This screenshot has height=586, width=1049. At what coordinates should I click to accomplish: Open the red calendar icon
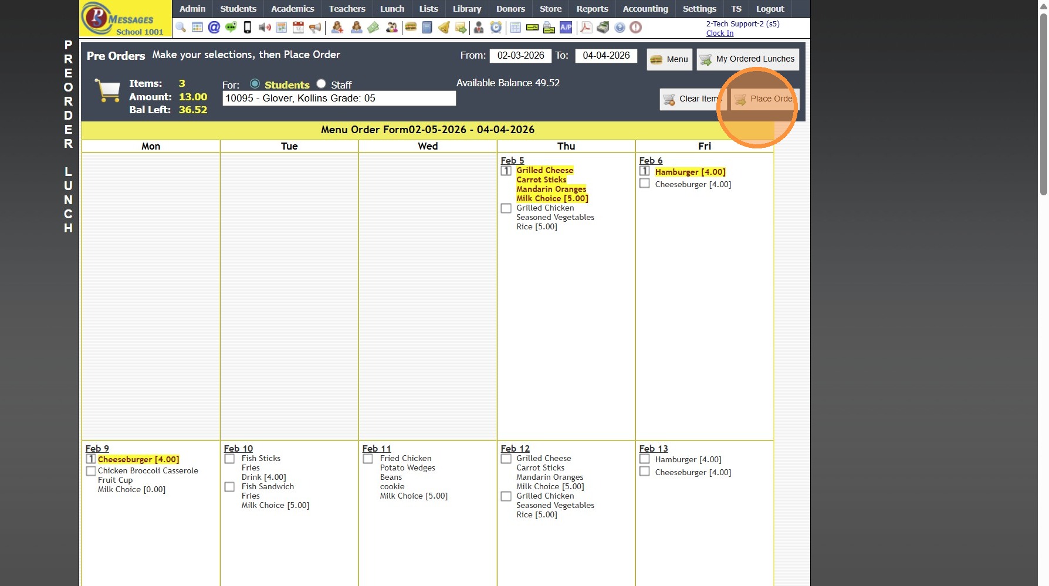pyautogui.click(x=298, y=28)
